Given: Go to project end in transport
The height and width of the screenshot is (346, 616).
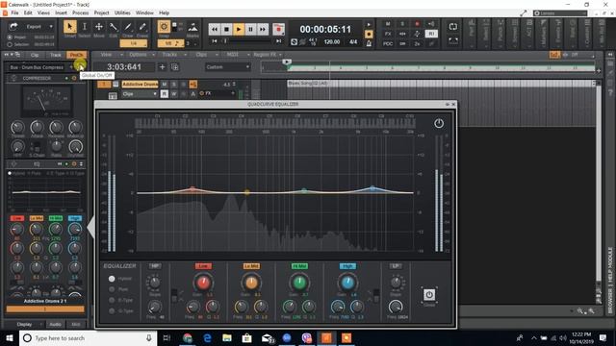Looking at the screenshot, I should 278,40.
